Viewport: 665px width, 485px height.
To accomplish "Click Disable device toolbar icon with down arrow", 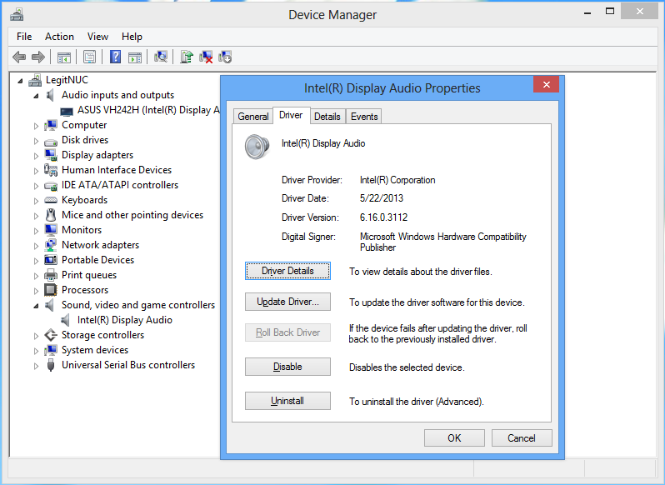I will [x=225, y=57].
